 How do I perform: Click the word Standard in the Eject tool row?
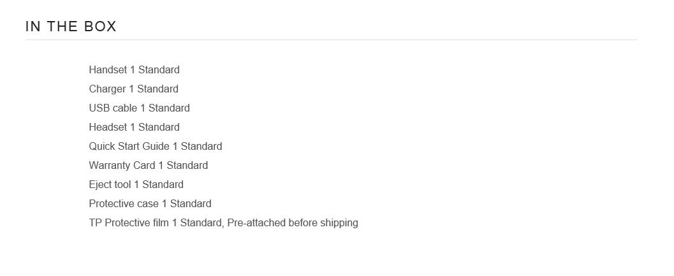pyautogui.click(x=163, y=185)
